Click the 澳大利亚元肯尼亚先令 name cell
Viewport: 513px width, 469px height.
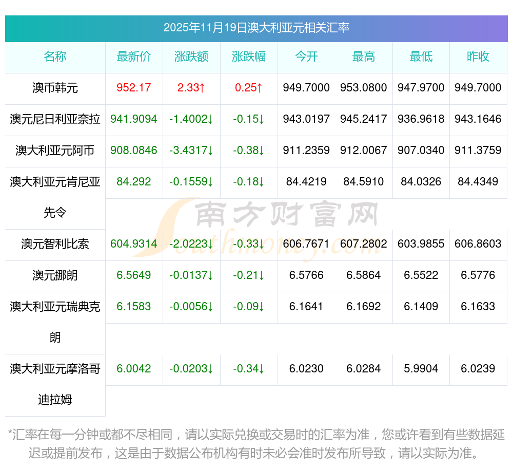click(x=55, y=197)
